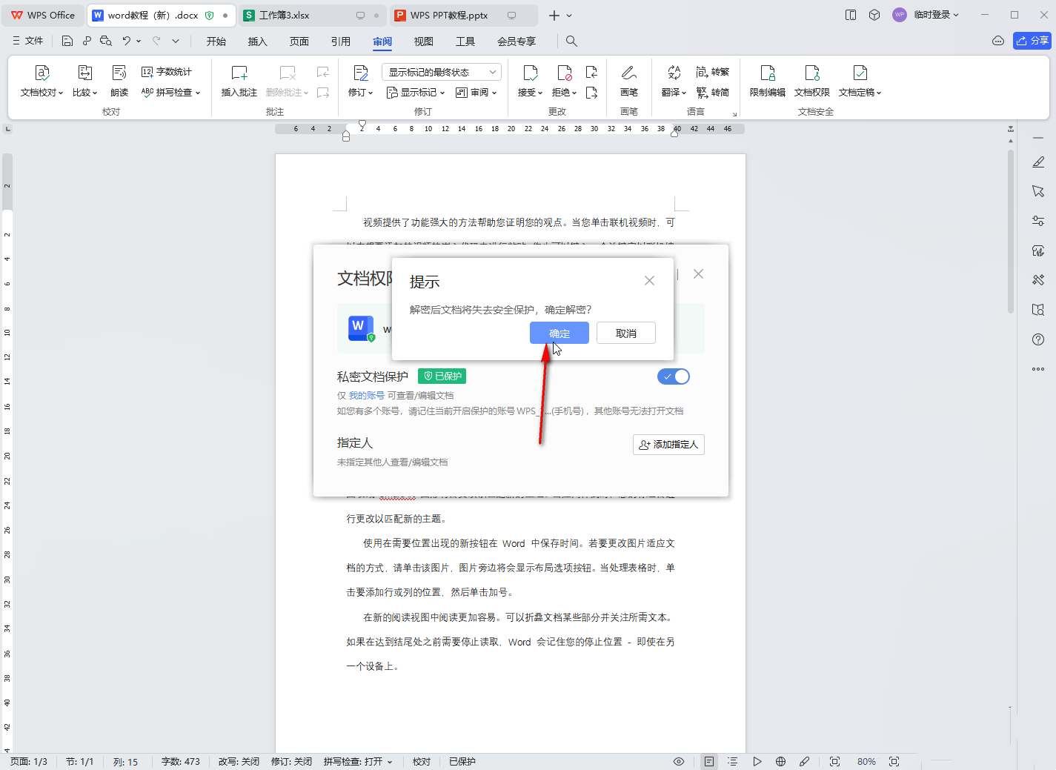Click the 已保护 status bar indicator
The width and height of the screenshot is (1056, 770).
pyautogui.click(x=462, y=762)
